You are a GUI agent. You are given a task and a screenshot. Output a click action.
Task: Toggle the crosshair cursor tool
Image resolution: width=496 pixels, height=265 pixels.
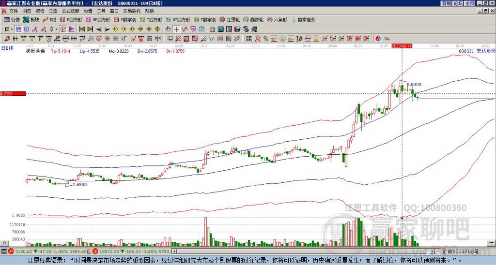(176, 29)
